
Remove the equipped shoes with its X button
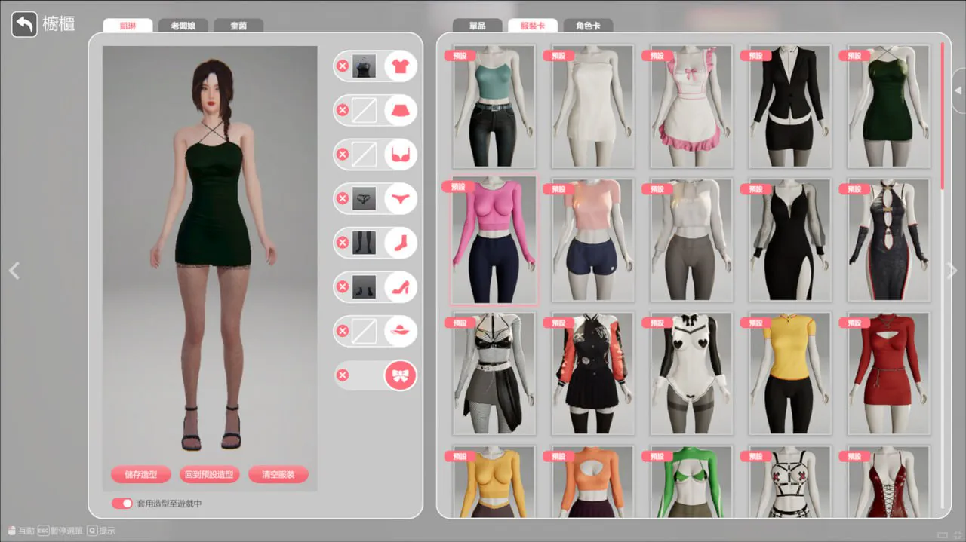(343, 287)
